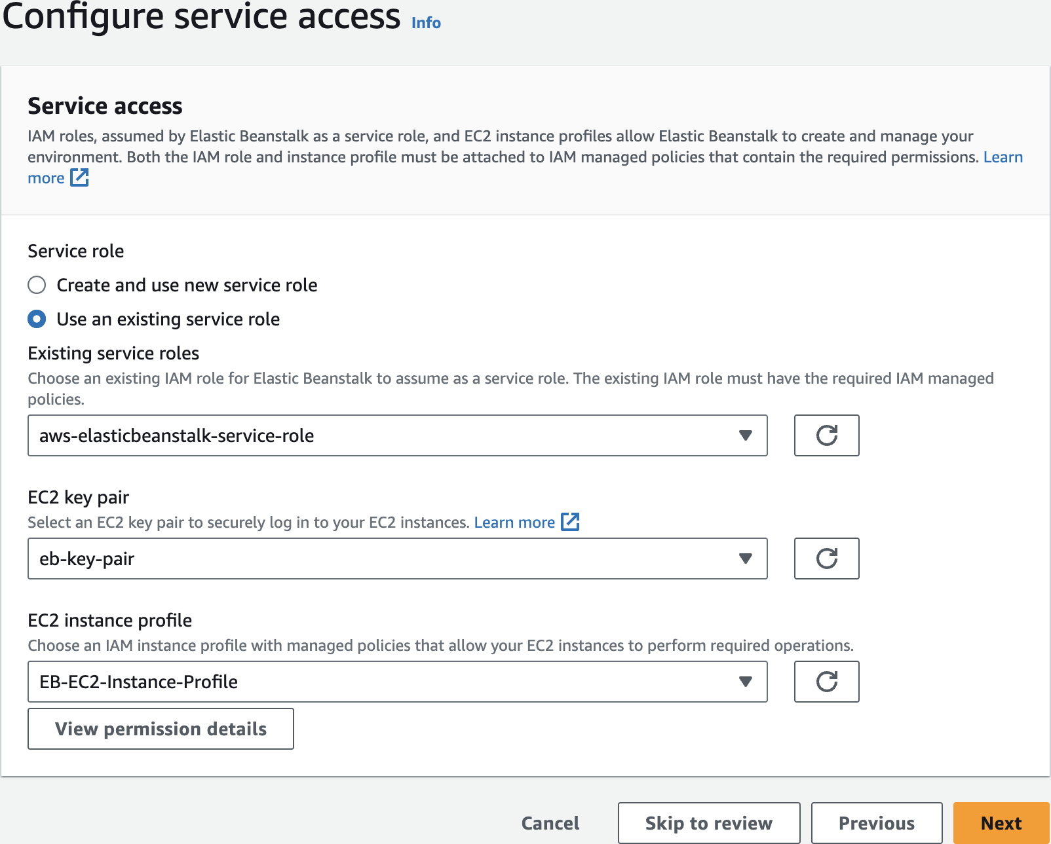
Task: Go back with the Previous button
Action: [x=876, y=823]
